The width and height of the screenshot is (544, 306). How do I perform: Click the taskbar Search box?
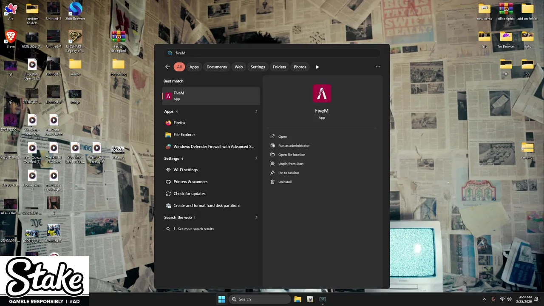(260, 299)
